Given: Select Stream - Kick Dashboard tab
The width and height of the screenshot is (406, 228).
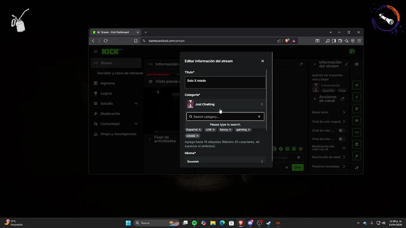Looking at the screenshot, I should (x=115, y=32).
